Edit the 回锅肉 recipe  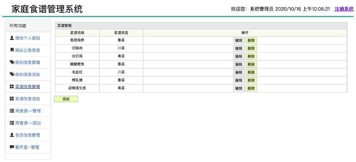239,48
